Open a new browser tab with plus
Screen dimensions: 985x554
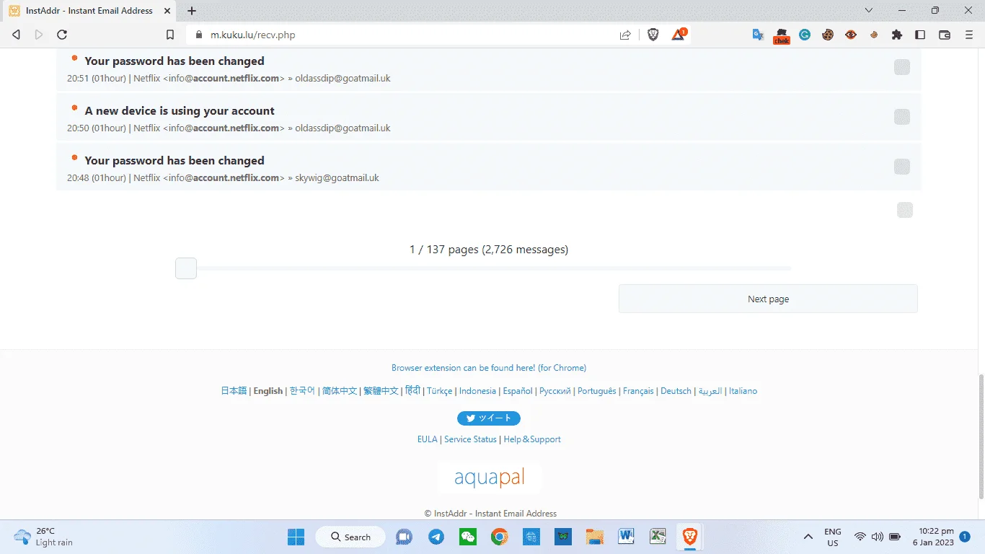click(192, 11)
